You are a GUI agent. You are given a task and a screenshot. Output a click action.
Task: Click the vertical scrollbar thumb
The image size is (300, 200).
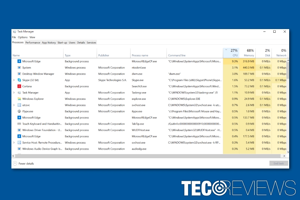(288, 70)
